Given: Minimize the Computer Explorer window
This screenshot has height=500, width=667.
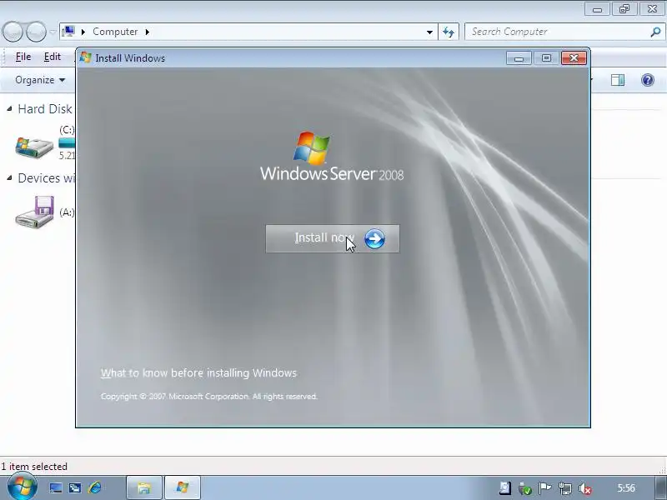Looking at the screenshot, I should (x=597, y=9).
